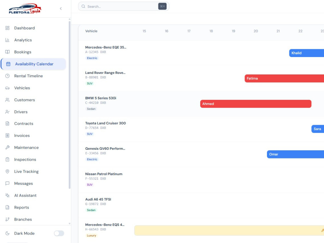Click the Invoices dollar icon

[x=7, y=135]
